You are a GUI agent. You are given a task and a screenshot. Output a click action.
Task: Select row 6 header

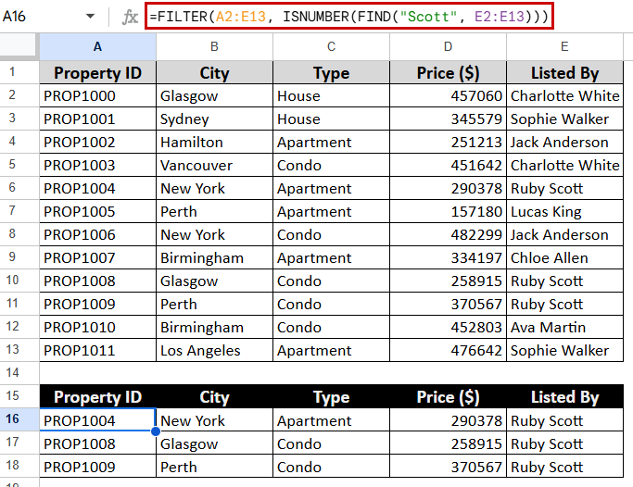(19, 188)
